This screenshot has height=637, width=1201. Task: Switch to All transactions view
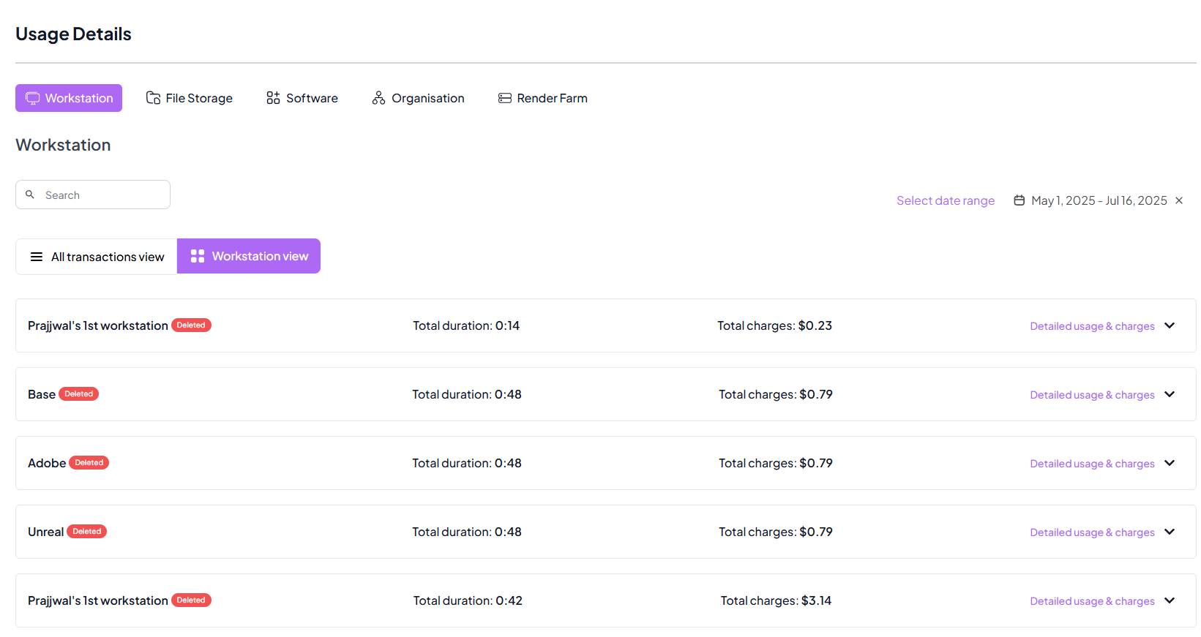point(97,257)
